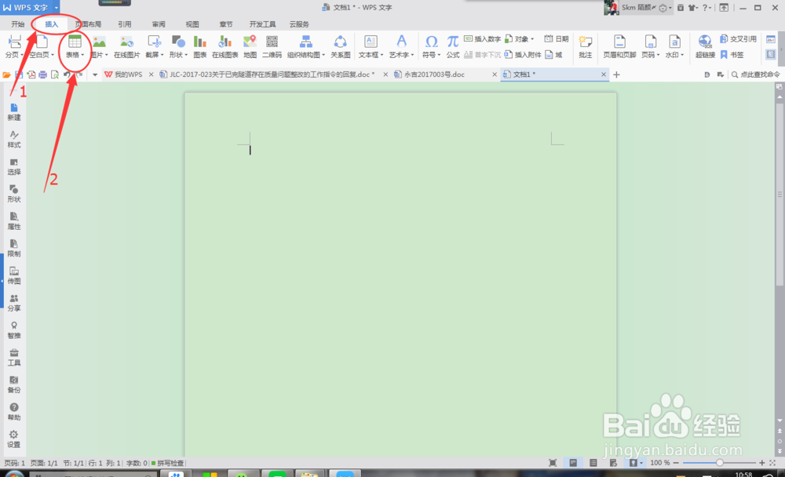
Task: Switch to the 开发工具 ribbon tab
Action: (262, 24)
